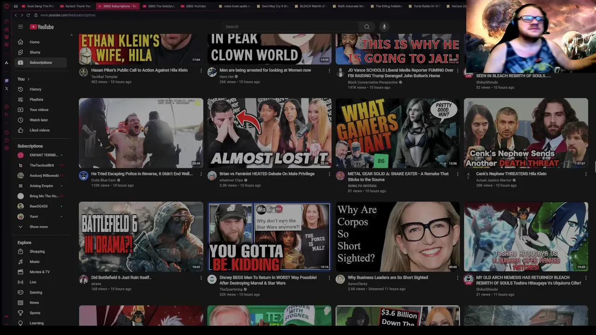Click the YouTube logo

point(42,27)
